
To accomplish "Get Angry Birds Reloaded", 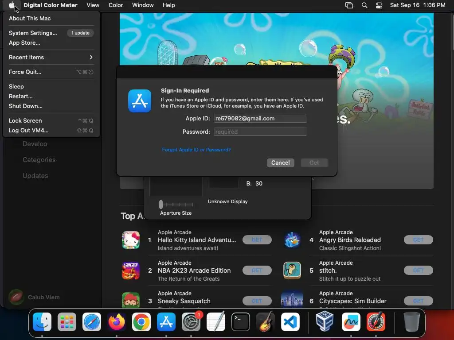I will pyautogui.click(x=419, y=240).
